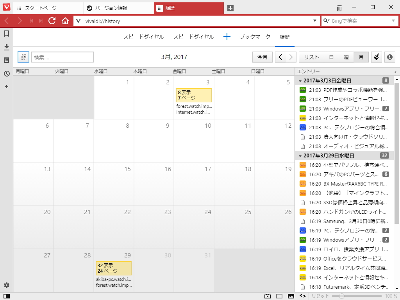Show history info with the i icon
Screen dimensions: 400x300
pos(389,57)
